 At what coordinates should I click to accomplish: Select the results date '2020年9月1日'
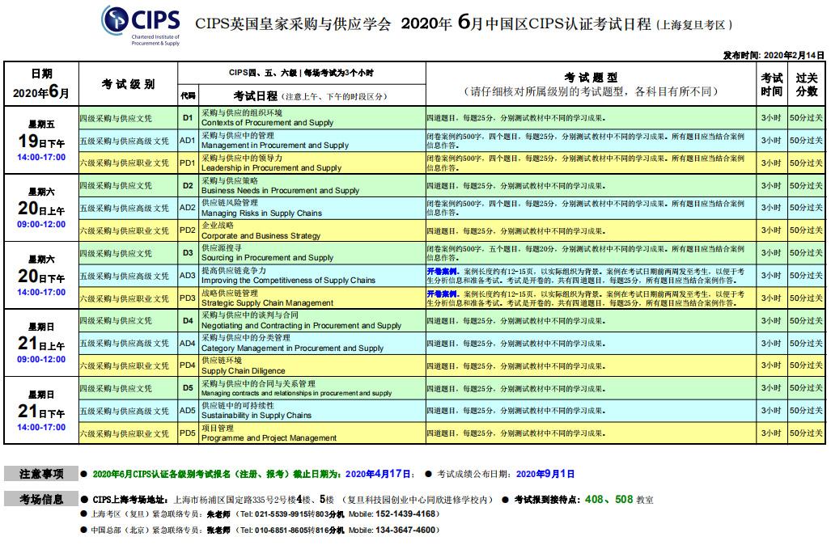pos(545,474)
